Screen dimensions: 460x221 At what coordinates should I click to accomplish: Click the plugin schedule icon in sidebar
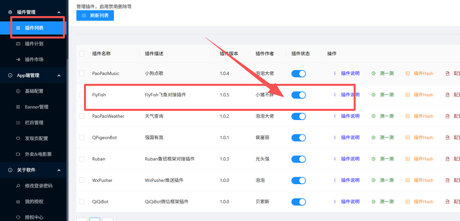(x=18, y=44)
